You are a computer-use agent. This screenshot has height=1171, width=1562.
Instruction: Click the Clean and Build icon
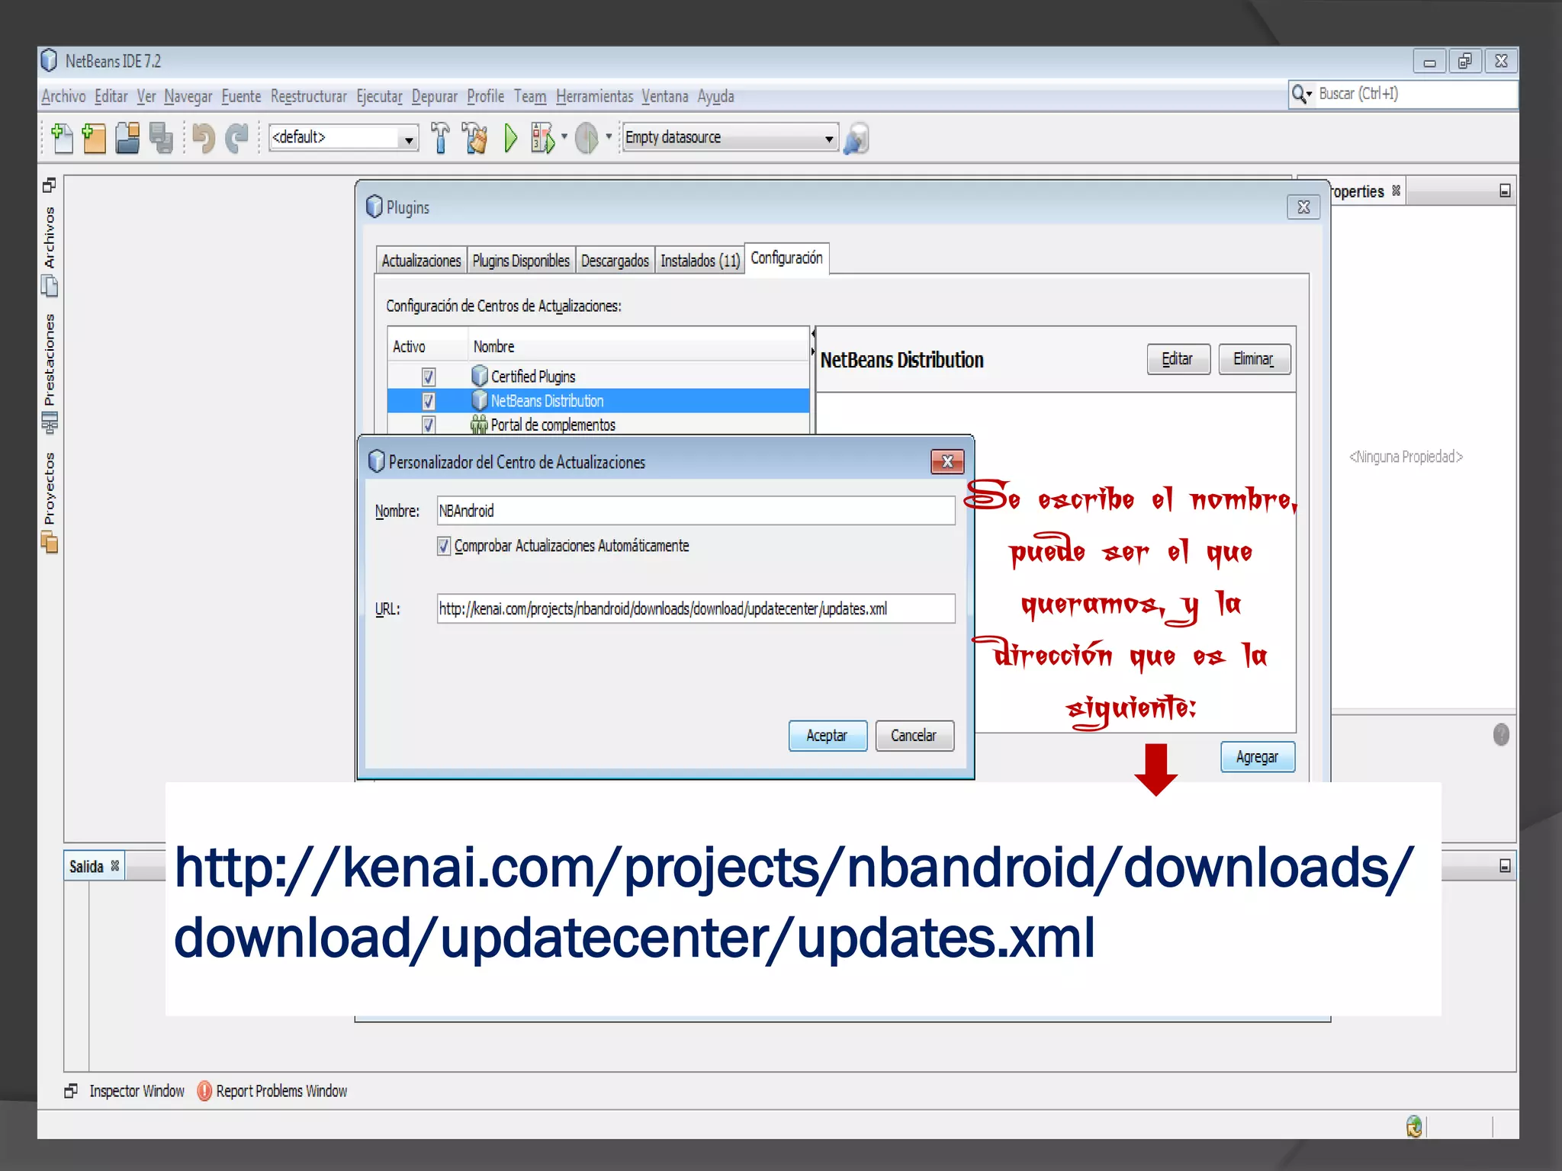[x=475, y=138]
